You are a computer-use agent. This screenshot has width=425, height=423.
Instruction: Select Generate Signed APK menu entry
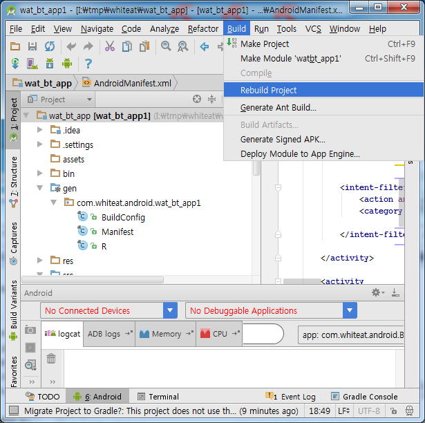click(x=323, y=140)
